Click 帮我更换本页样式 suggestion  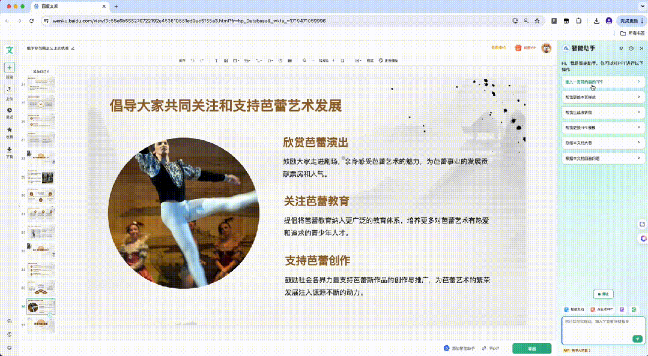tap(602, 97)
